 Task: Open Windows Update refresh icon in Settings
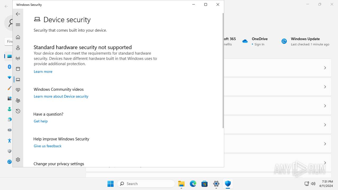click(284, 41)
